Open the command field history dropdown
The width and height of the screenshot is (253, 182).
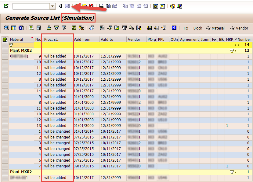point(52,6)
